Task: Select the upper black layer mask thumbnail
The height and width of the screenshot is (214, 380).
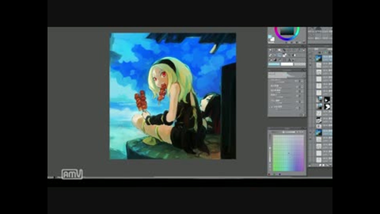Action: [327, 99]
